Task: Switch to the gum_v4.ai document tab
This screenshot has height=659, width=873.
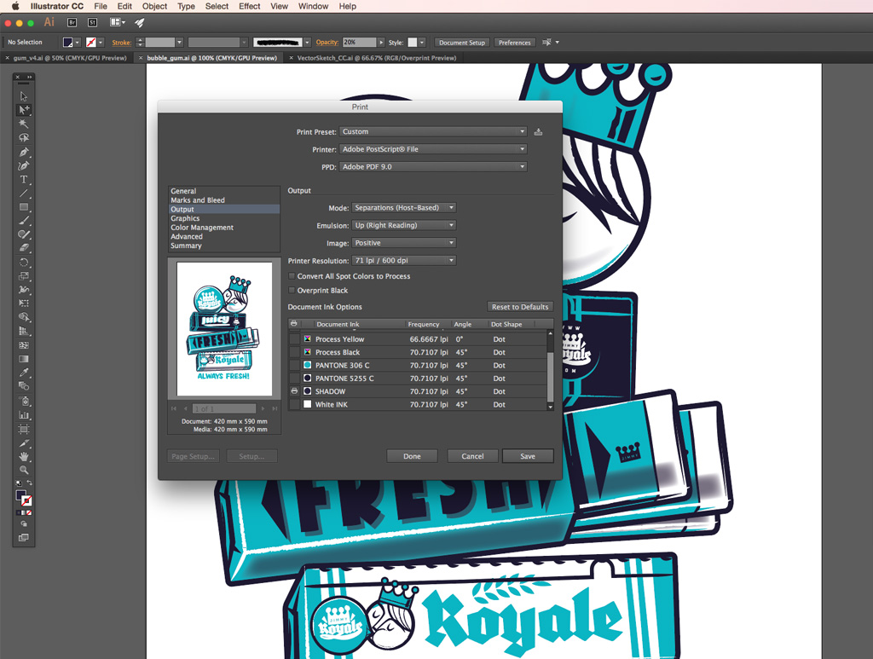Action: (68, 58)
